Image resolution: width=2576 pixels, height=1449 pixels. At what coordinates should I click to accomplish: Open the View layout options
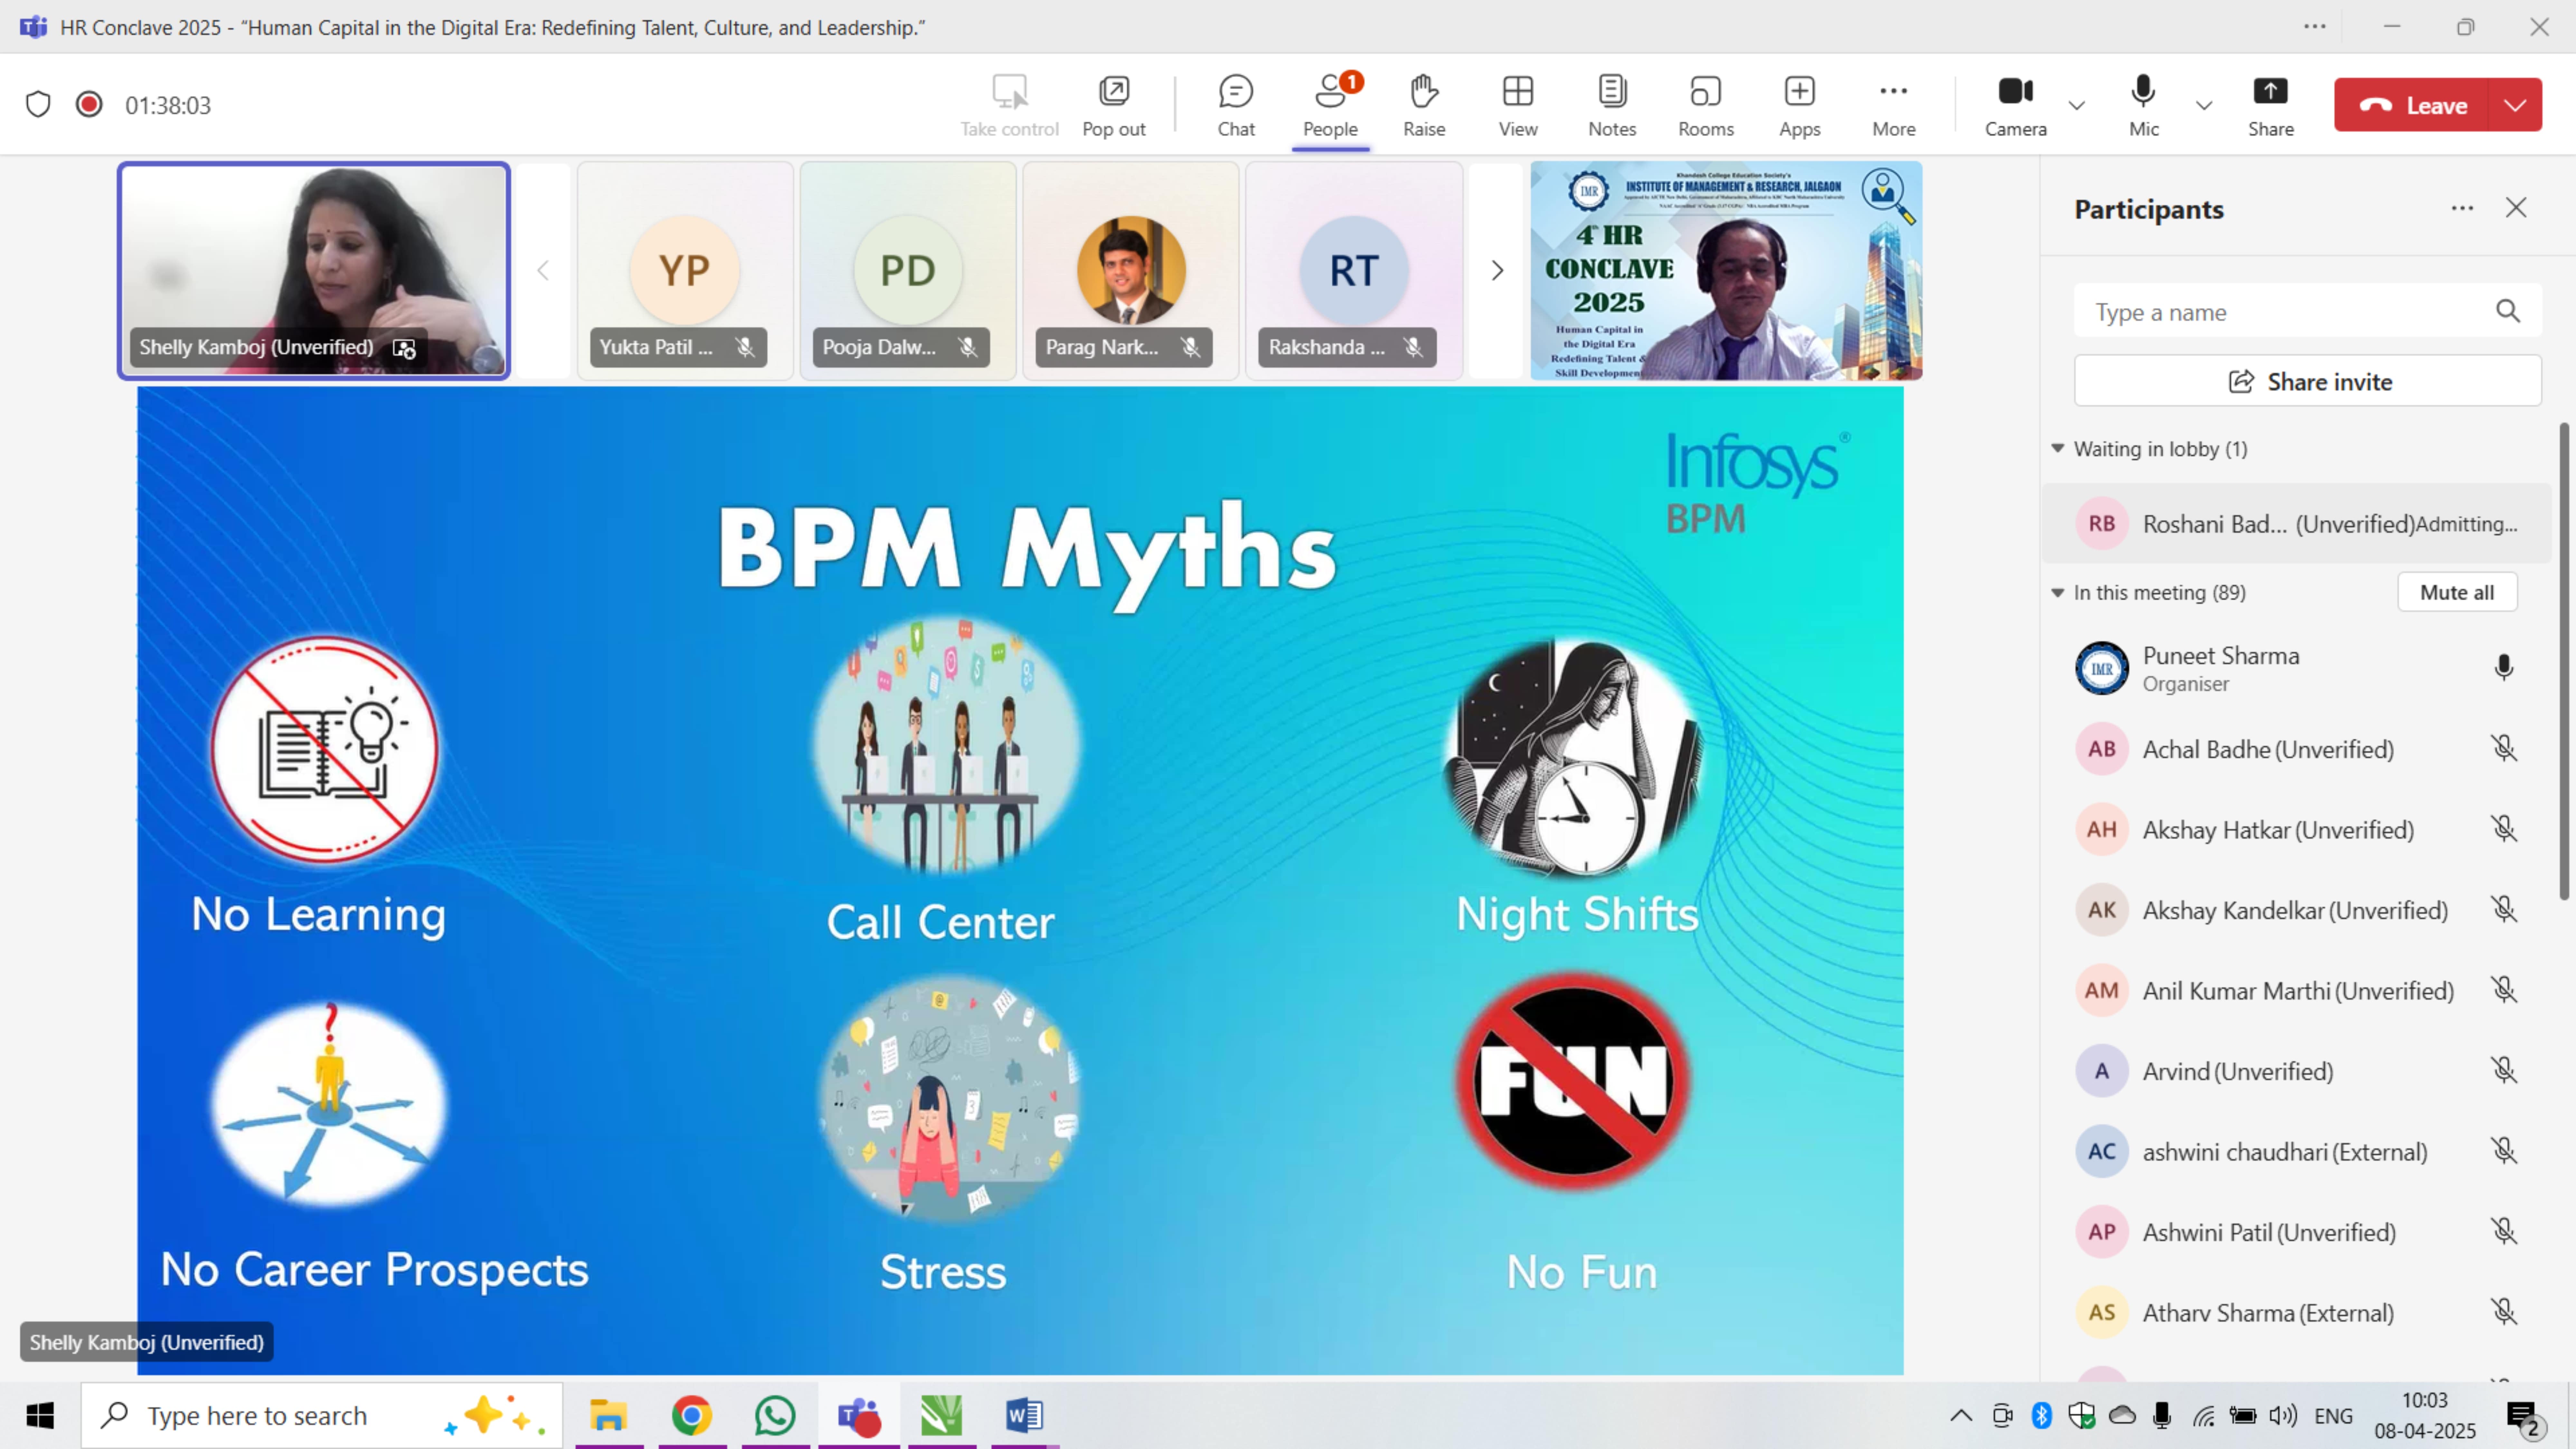[1518, 105]
